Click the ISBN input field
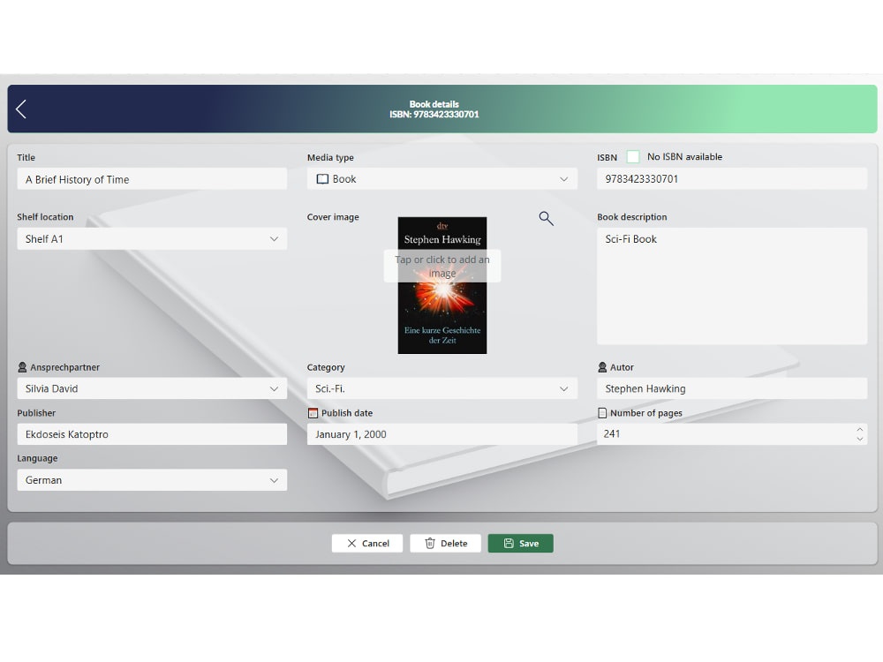Screen dimensions: 883x662 coord(732,178)
